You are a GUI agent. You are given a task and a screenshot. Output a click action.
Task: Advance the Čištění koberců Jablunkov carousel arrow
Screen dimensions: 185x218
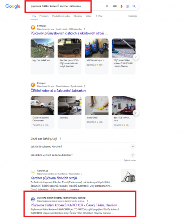(x=136, y=113)
